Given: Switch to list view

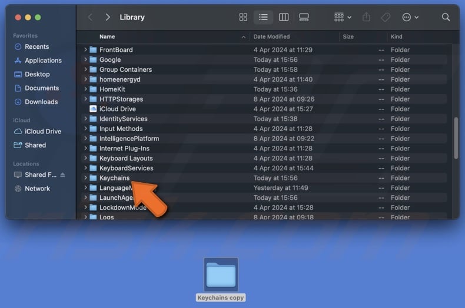Looking at the screenshot, I should click(x=263, y=17).
